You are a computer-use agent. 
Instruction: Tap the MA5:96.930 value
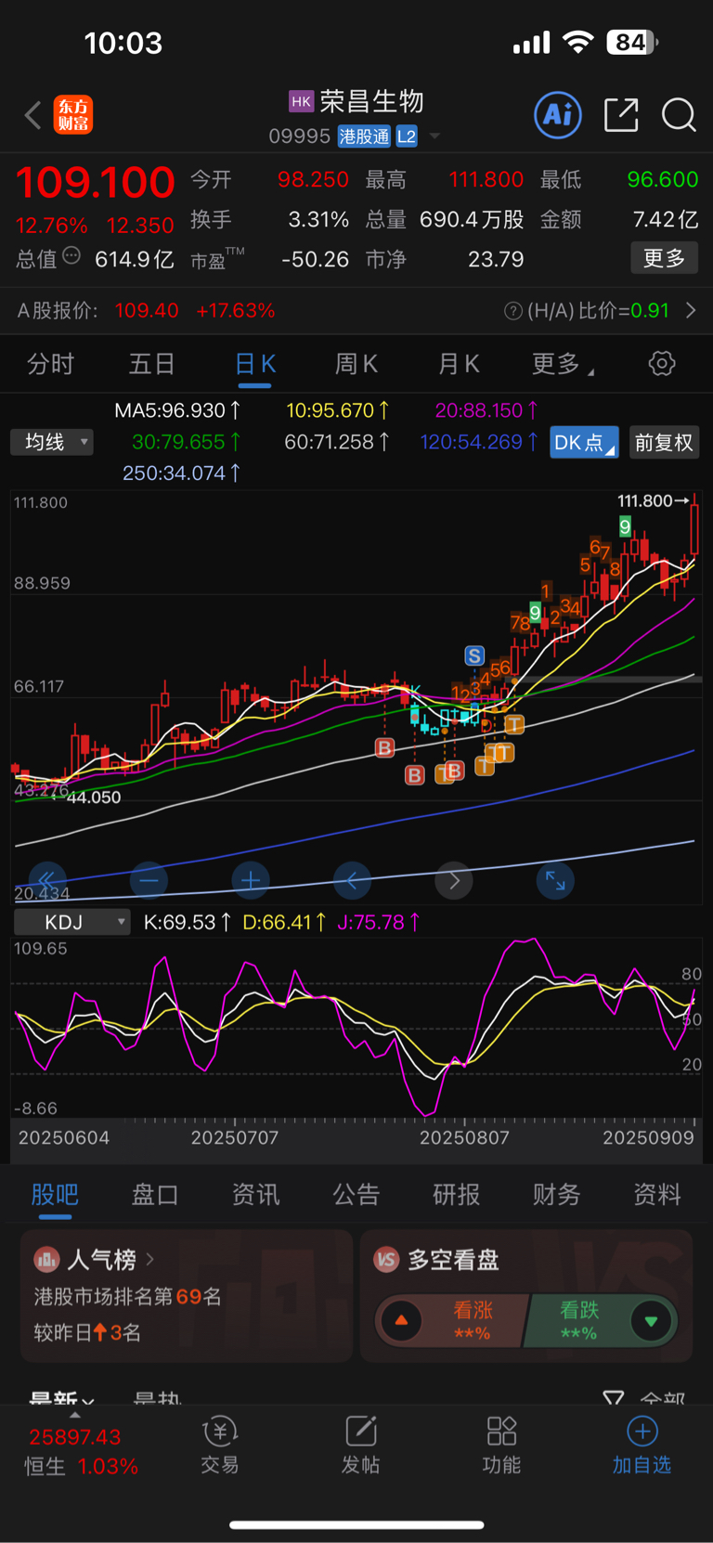click(x=176, y=410)
